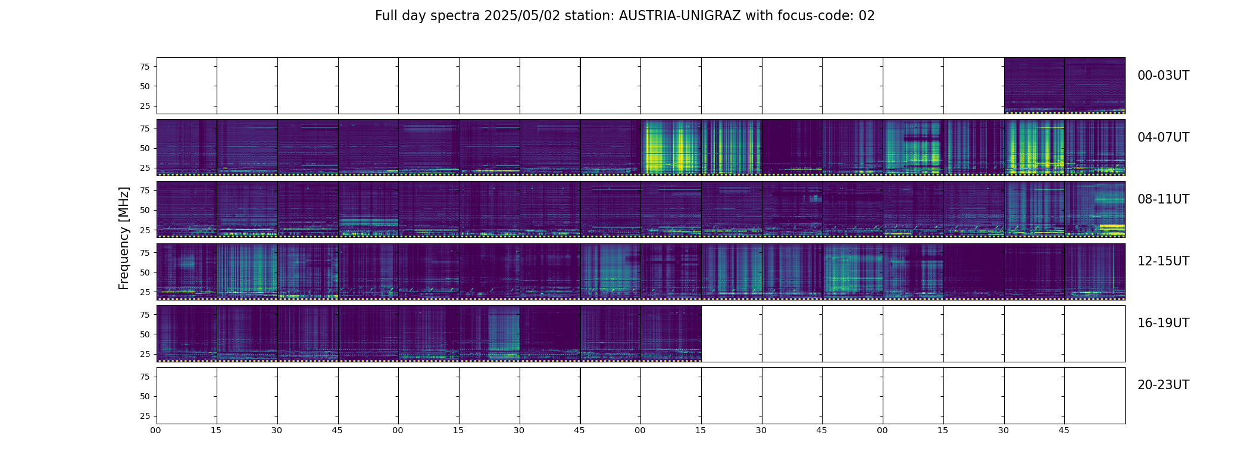Open the striped 06:15 panel in 04-07UT row
Viewport: 1250px width, 476px height.
[x=732, y=148]
